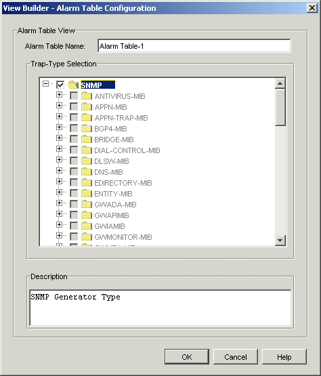Click the GWAPIMIB folder icon
The image size is (321, 376).
87,215
